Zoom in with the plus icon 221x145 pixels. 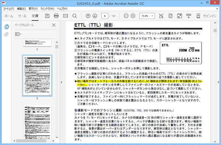(x=133, y=16)
